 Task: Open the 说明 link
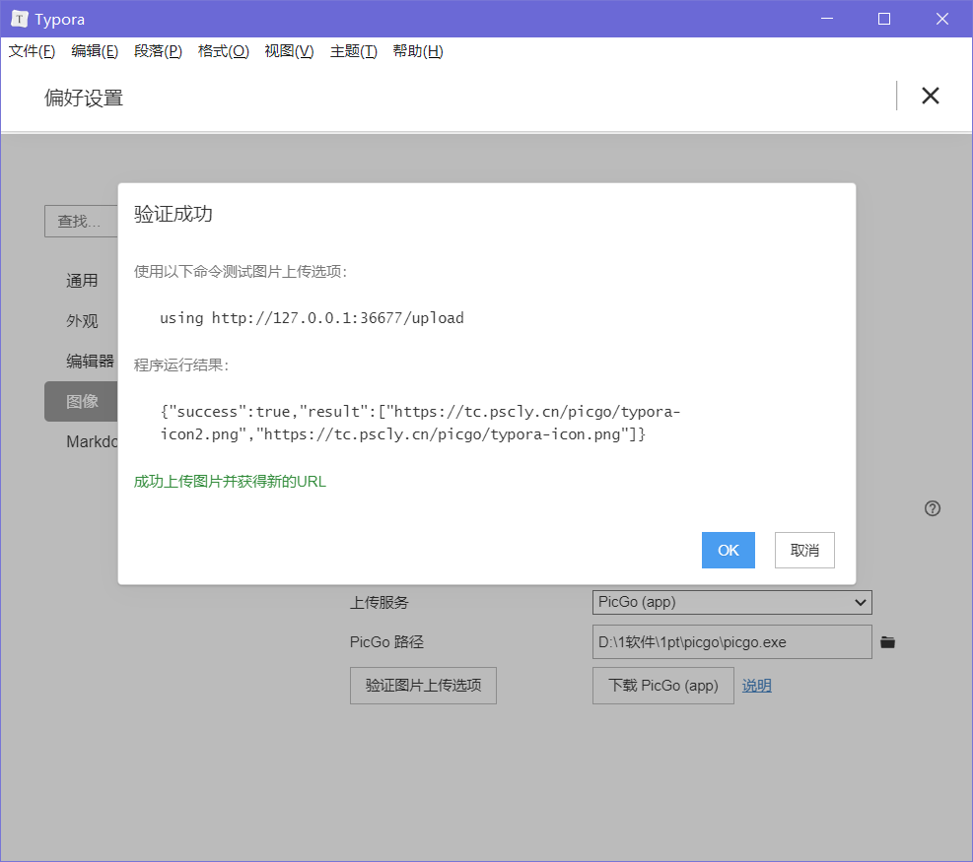(756, 686)
